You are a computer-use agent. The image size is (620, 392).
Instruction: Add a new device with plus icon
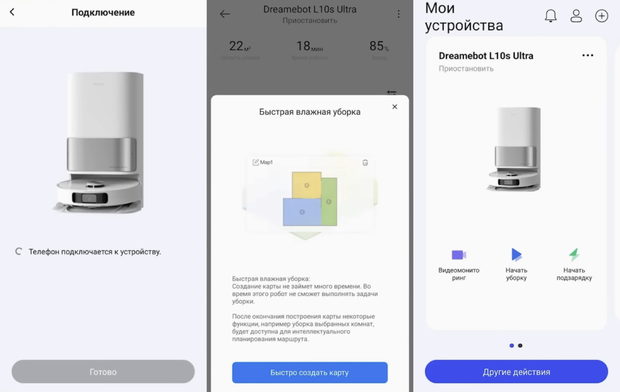coord(601,16)
